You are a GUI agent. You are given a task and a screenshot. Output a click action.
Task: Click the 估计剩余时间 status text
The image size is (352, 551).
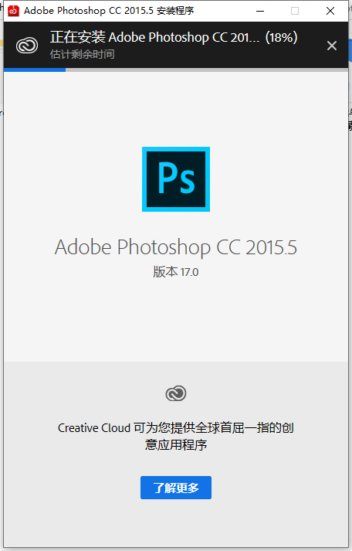[82, 54]
